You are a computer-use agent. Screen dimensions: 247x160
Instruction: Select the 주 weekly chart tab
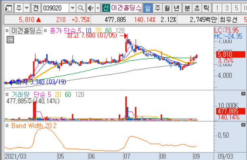tap(157, 8)
